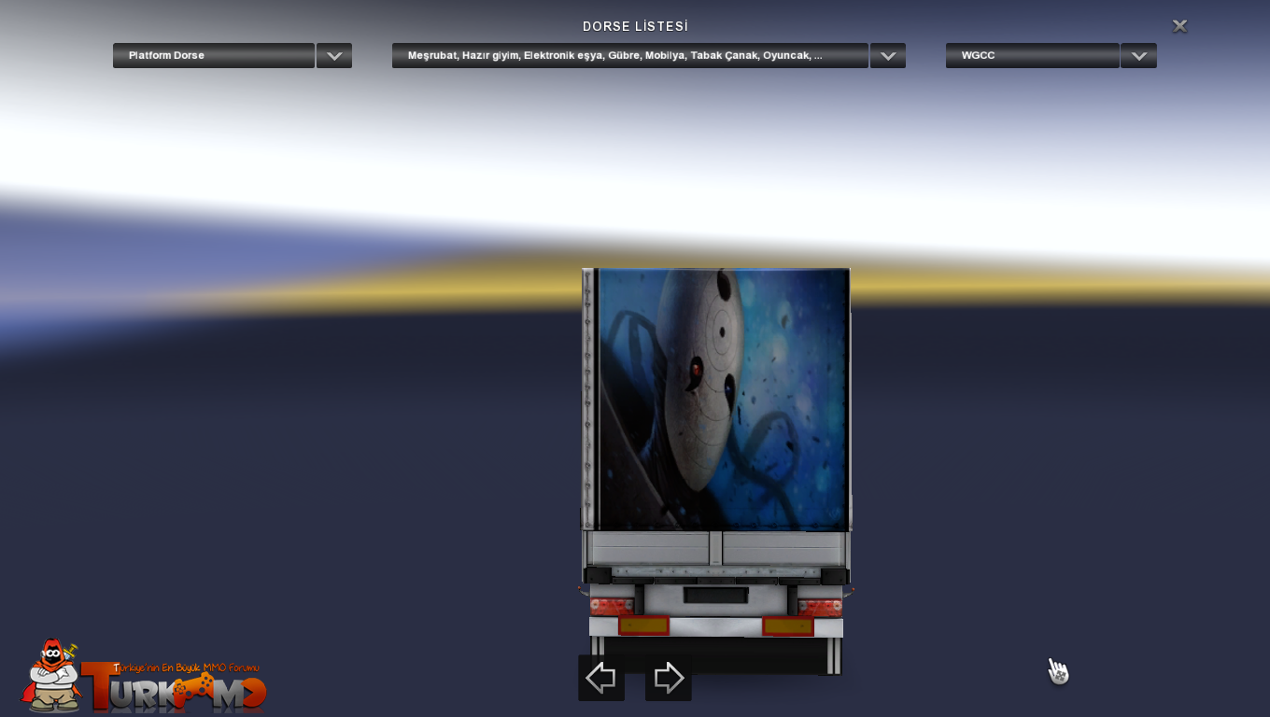Close the Dorse Listesi window
Image resolution: width=1270 pixels, height=717 pixels.
click(1180, 26)
